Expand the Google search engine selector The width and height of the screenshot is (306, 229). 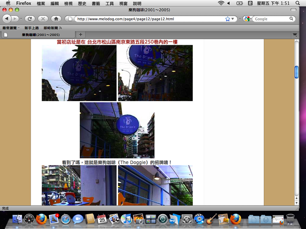[x=248, y=19]
